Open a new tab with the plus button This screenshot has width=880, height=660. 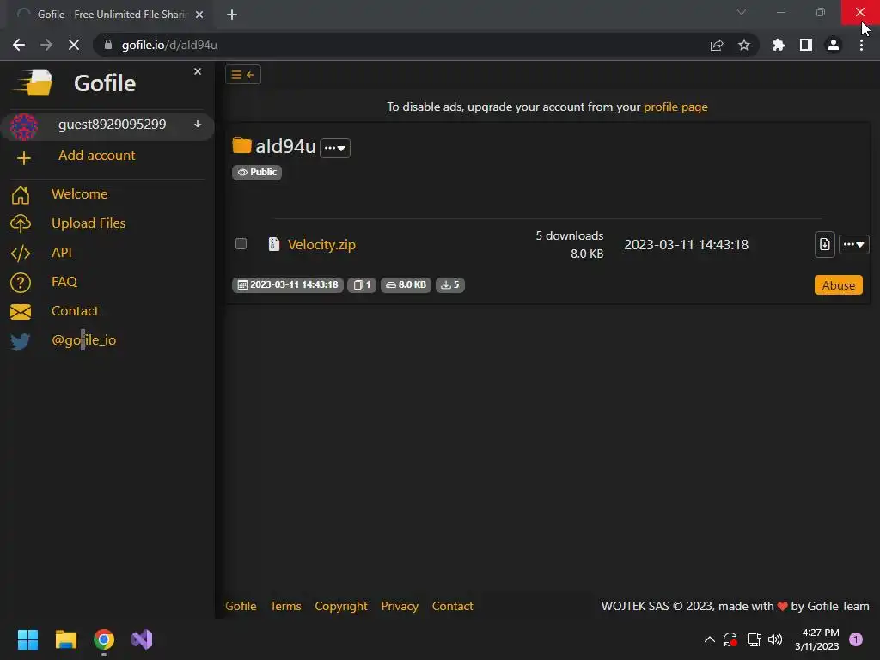click(x=232, y=15)
